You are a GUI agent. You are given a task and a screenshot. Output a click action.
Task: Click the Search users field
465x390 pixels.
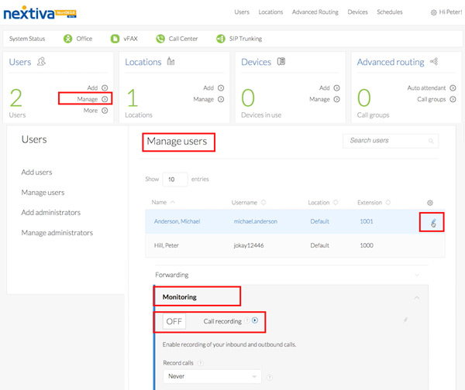click(384, 141)
